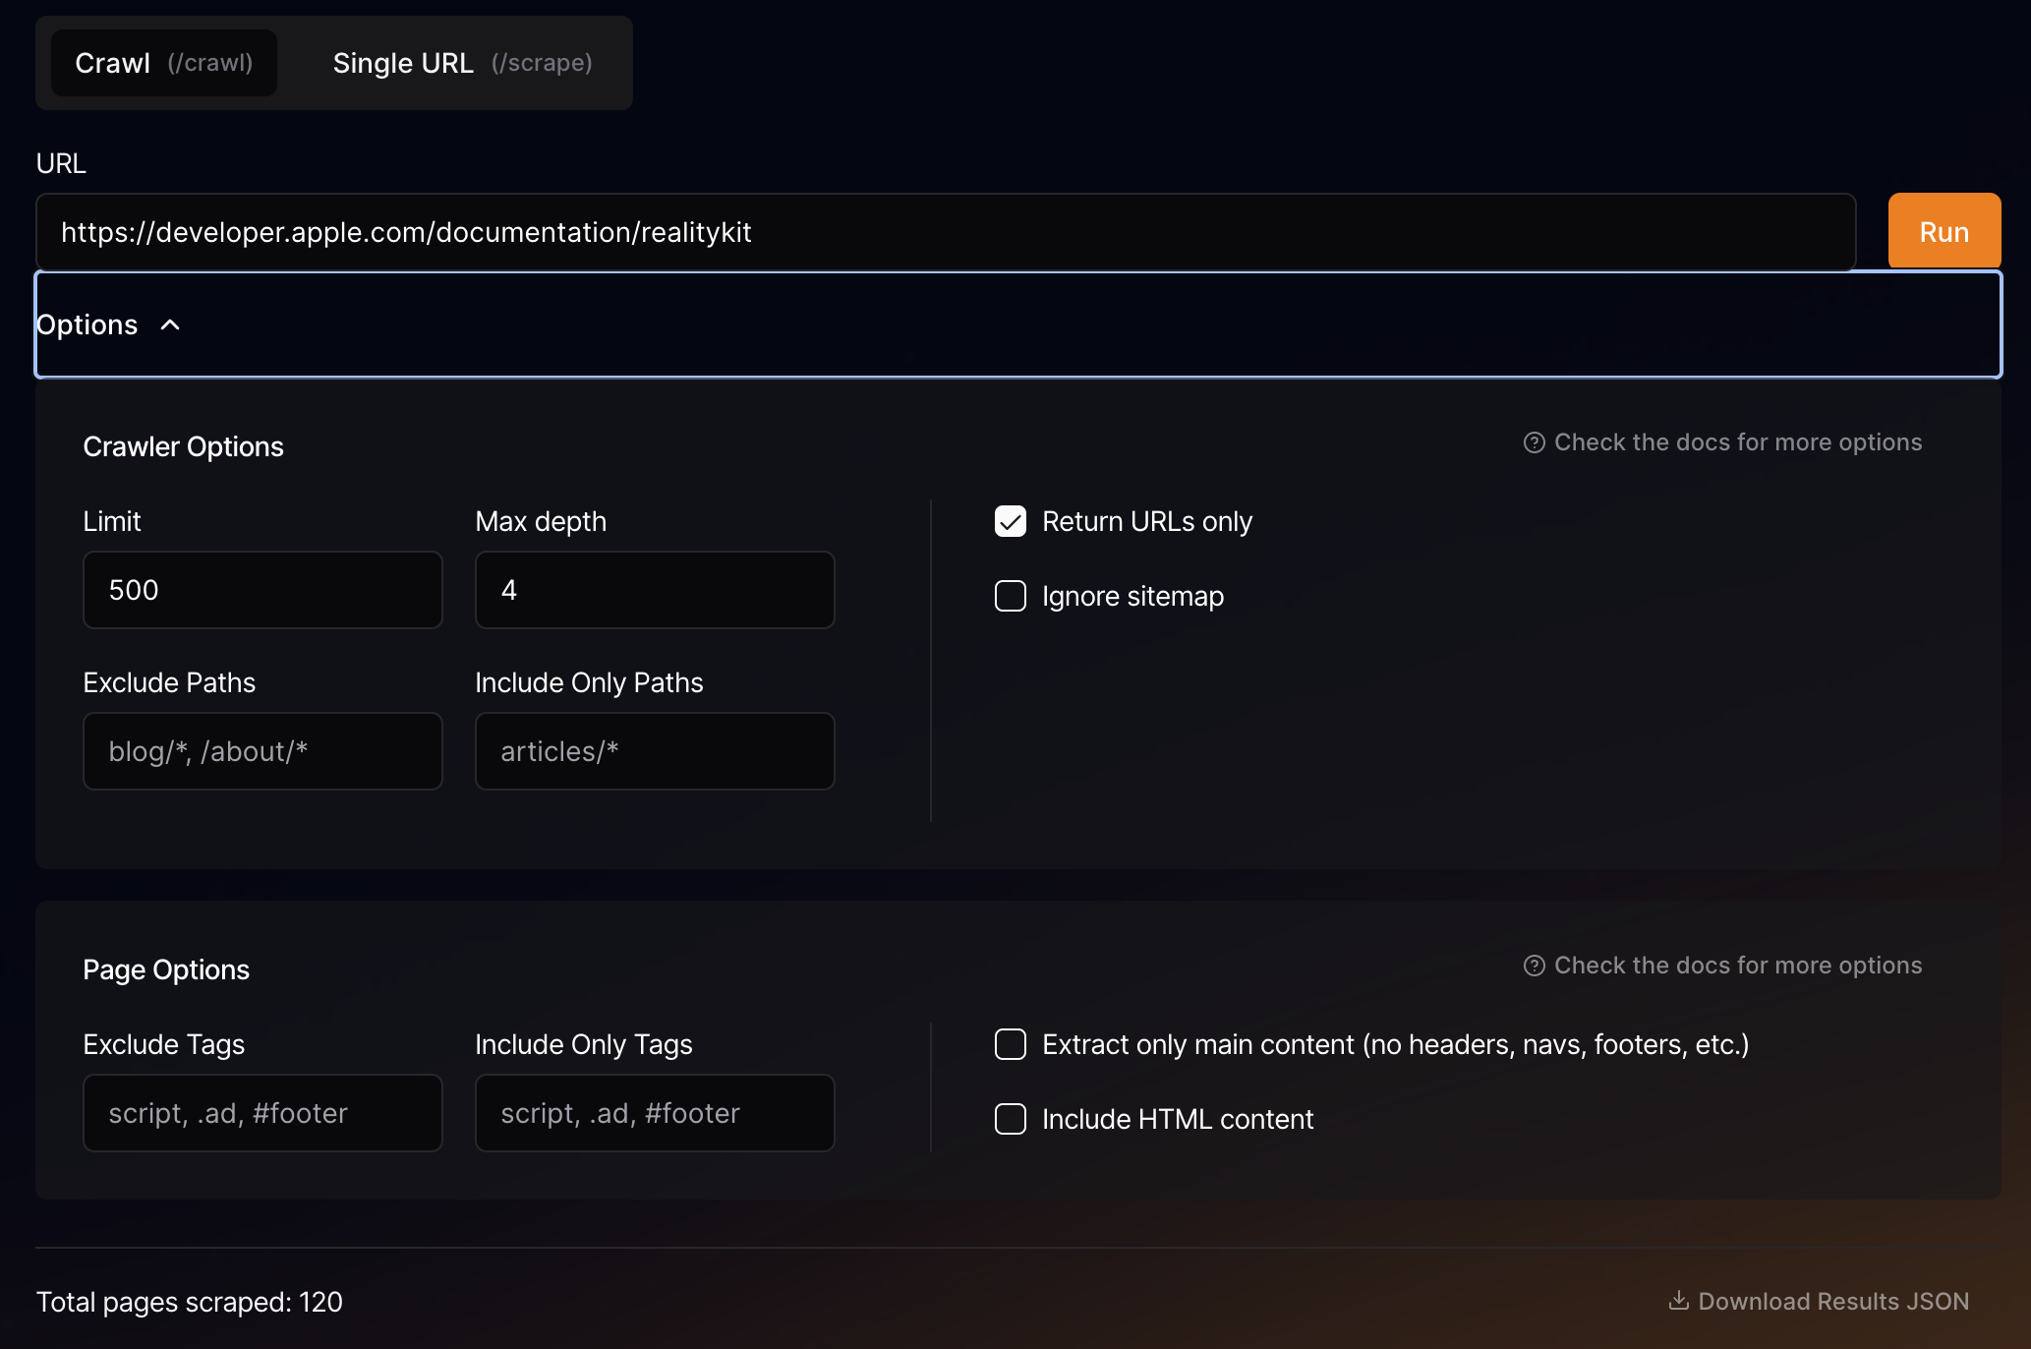
Task: Enable Ignore sitemap checkbox
Action: tap(1011, 596)
